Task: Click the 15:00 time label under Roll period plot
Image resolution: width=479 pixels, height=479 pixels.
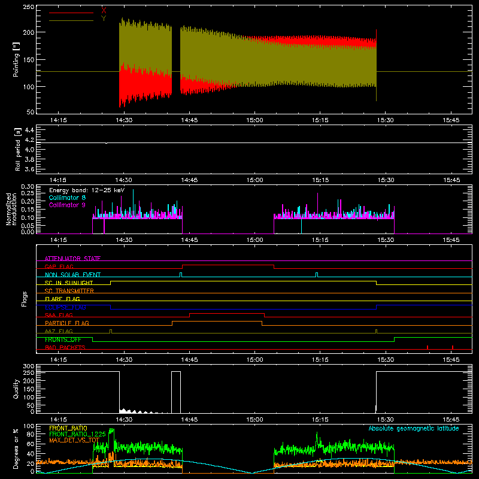Action: [254, 180]
